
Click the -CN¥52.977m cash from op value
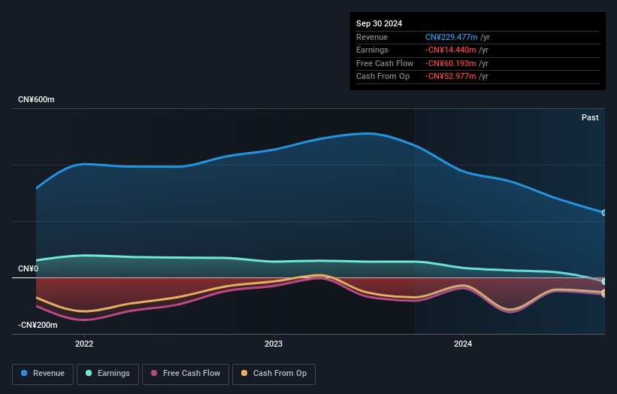[451, 77]
